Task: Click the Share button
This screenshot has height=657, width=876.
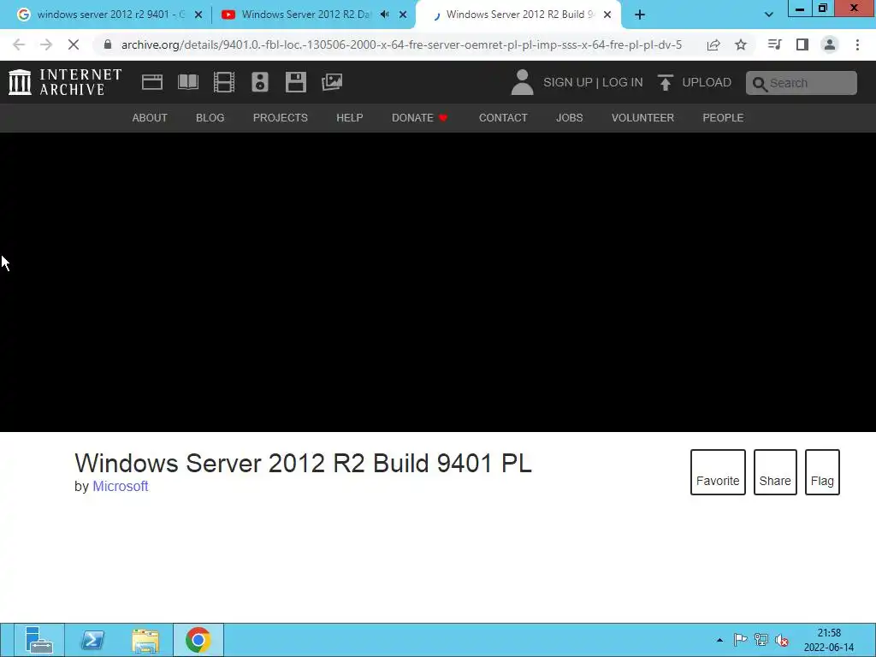Action: 775,472
